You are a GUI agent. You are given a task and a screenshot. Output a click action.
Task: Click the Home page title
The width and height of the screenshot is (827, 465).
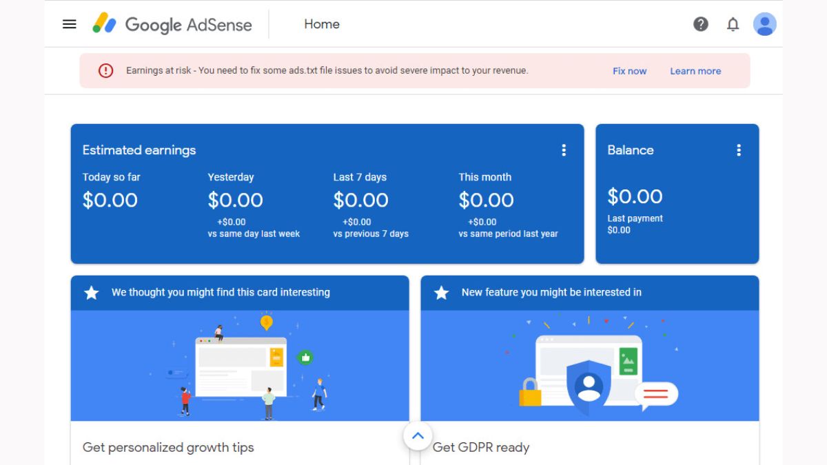(322, 24)
